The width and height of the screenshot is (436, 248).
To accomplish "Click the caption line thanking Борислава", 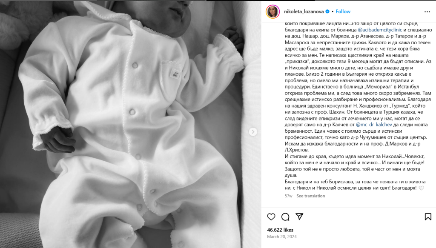I will (355, 185).
